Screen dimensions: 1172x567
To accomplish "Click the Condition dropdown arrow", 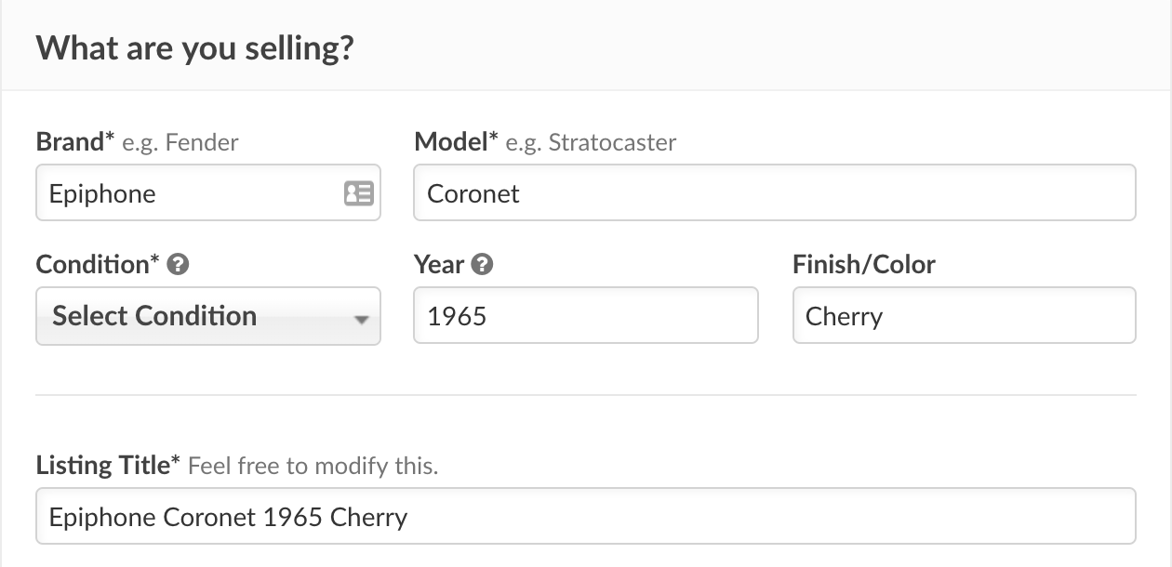I will tap(361, 320).
